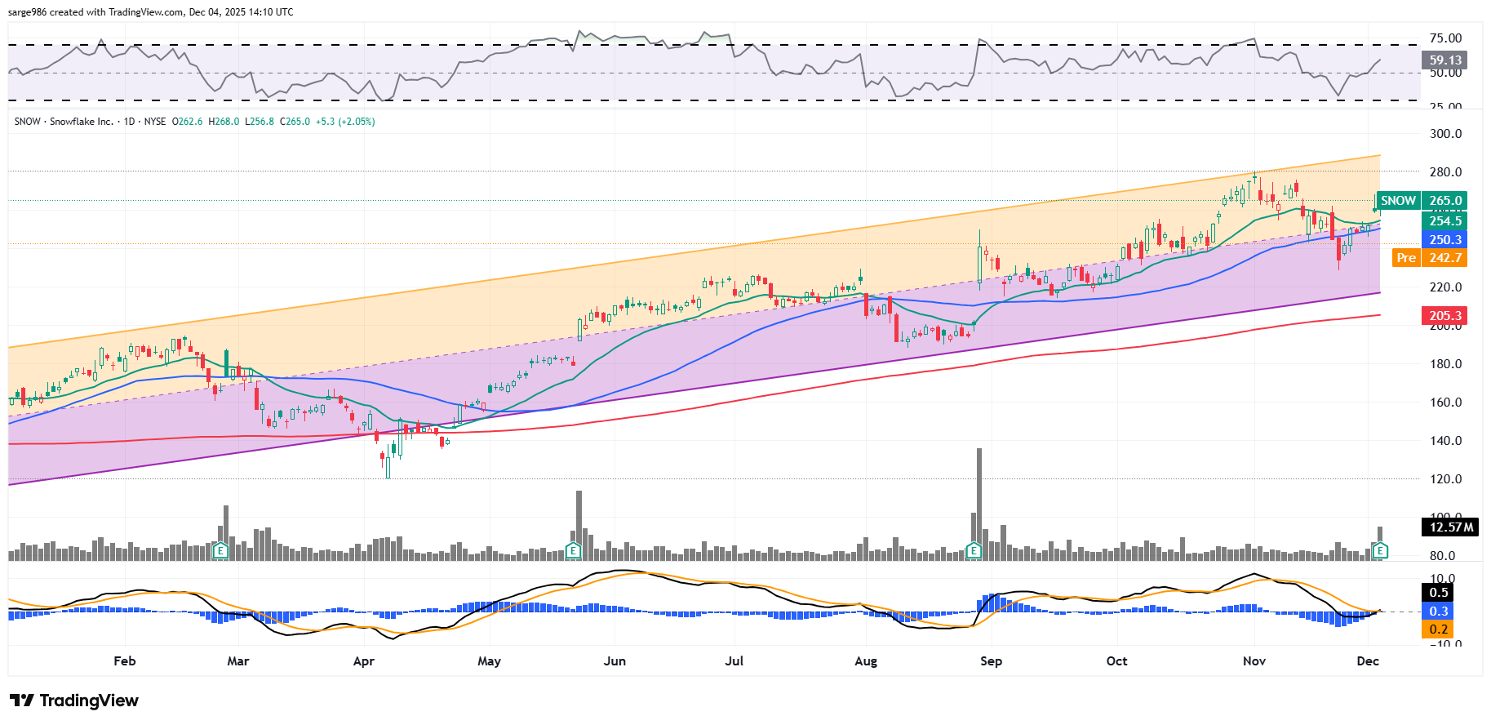The image size is (1491, 725).
Task: Click the sarge986 TradingView.com attribution text
Action: pyautogui.click(x=150, y=12)
